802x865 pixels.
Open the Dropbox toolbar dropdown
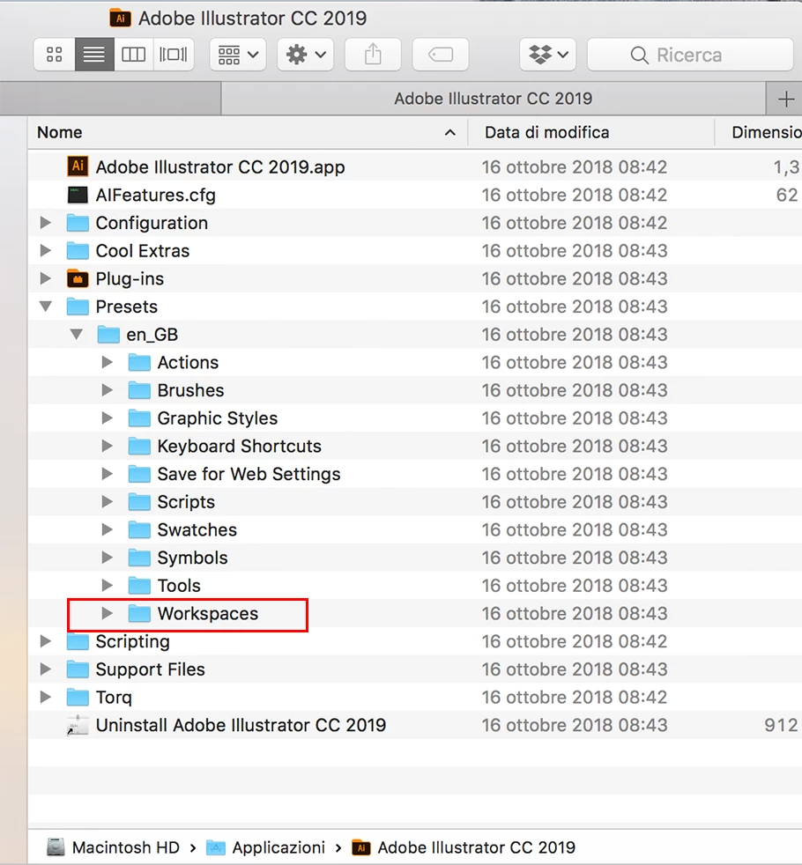pyautogui.click(x=547, y=55)
